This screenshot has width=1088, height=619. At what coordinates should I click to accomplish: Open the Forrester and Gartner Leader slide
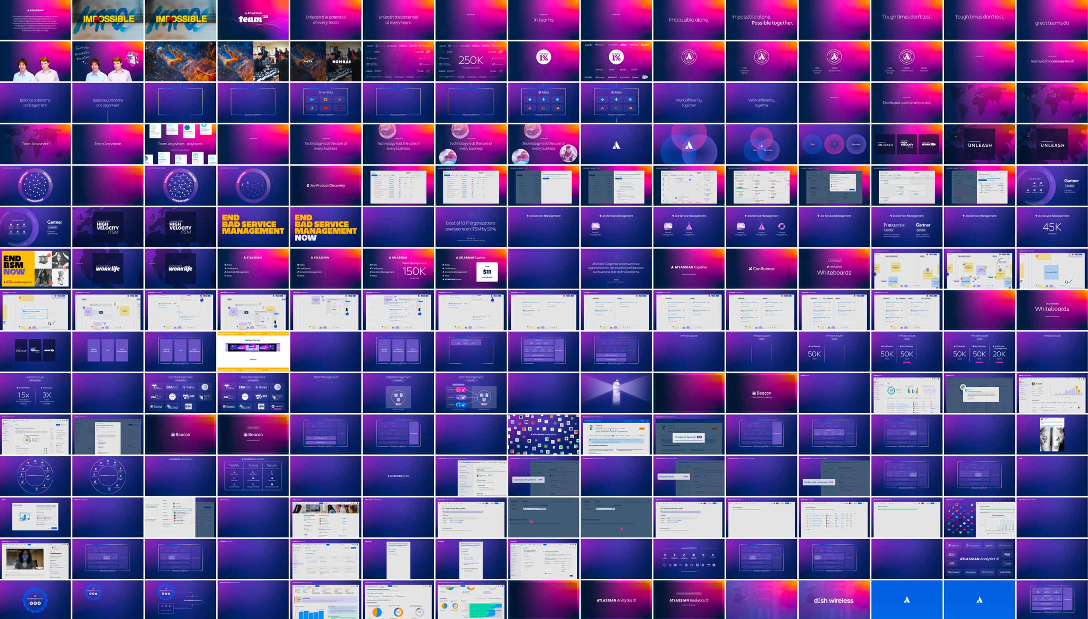(906, 227)
